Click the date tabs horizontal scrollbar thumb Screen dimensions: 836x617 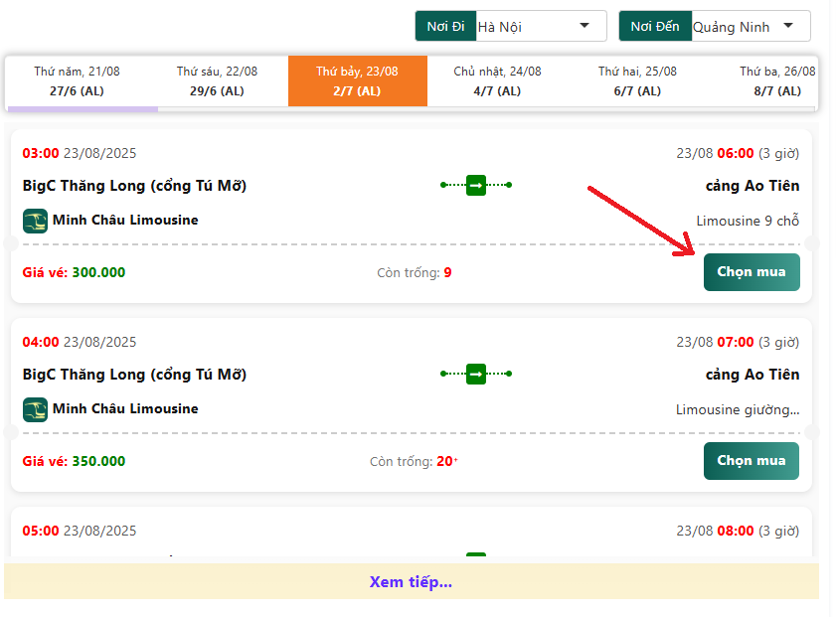tap(83, 109)
